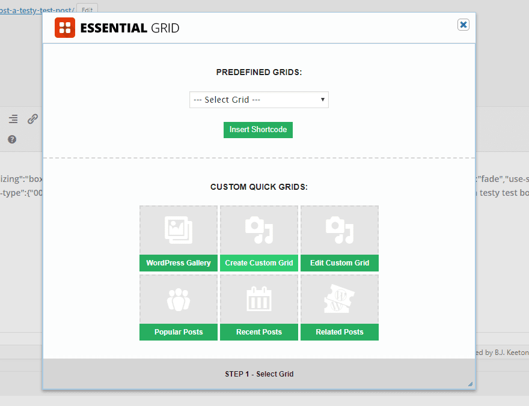Click Insert Shortcode
Image resolution: width=529 pixels, height=406 pixels.
pyautogui.click(x=258, y=130)
